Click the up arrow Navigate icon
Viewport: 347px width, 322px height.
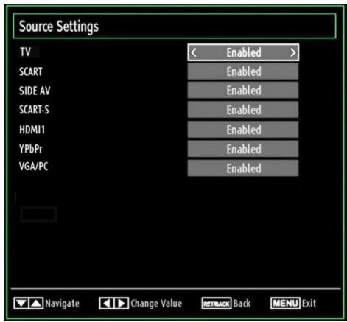pos(36,303)
